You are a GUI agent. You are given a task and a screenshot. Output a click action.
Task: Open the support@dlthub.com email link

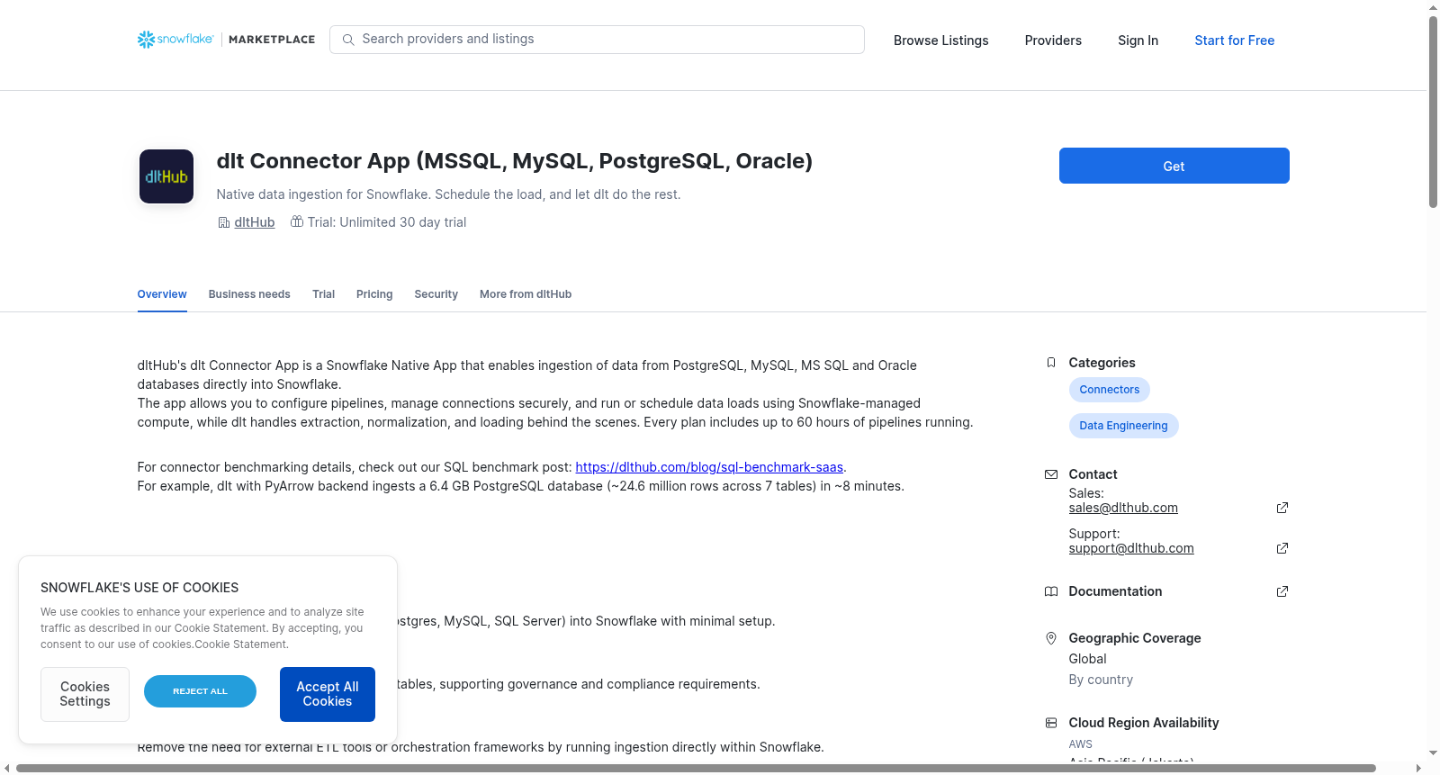tap(1131, 548)
